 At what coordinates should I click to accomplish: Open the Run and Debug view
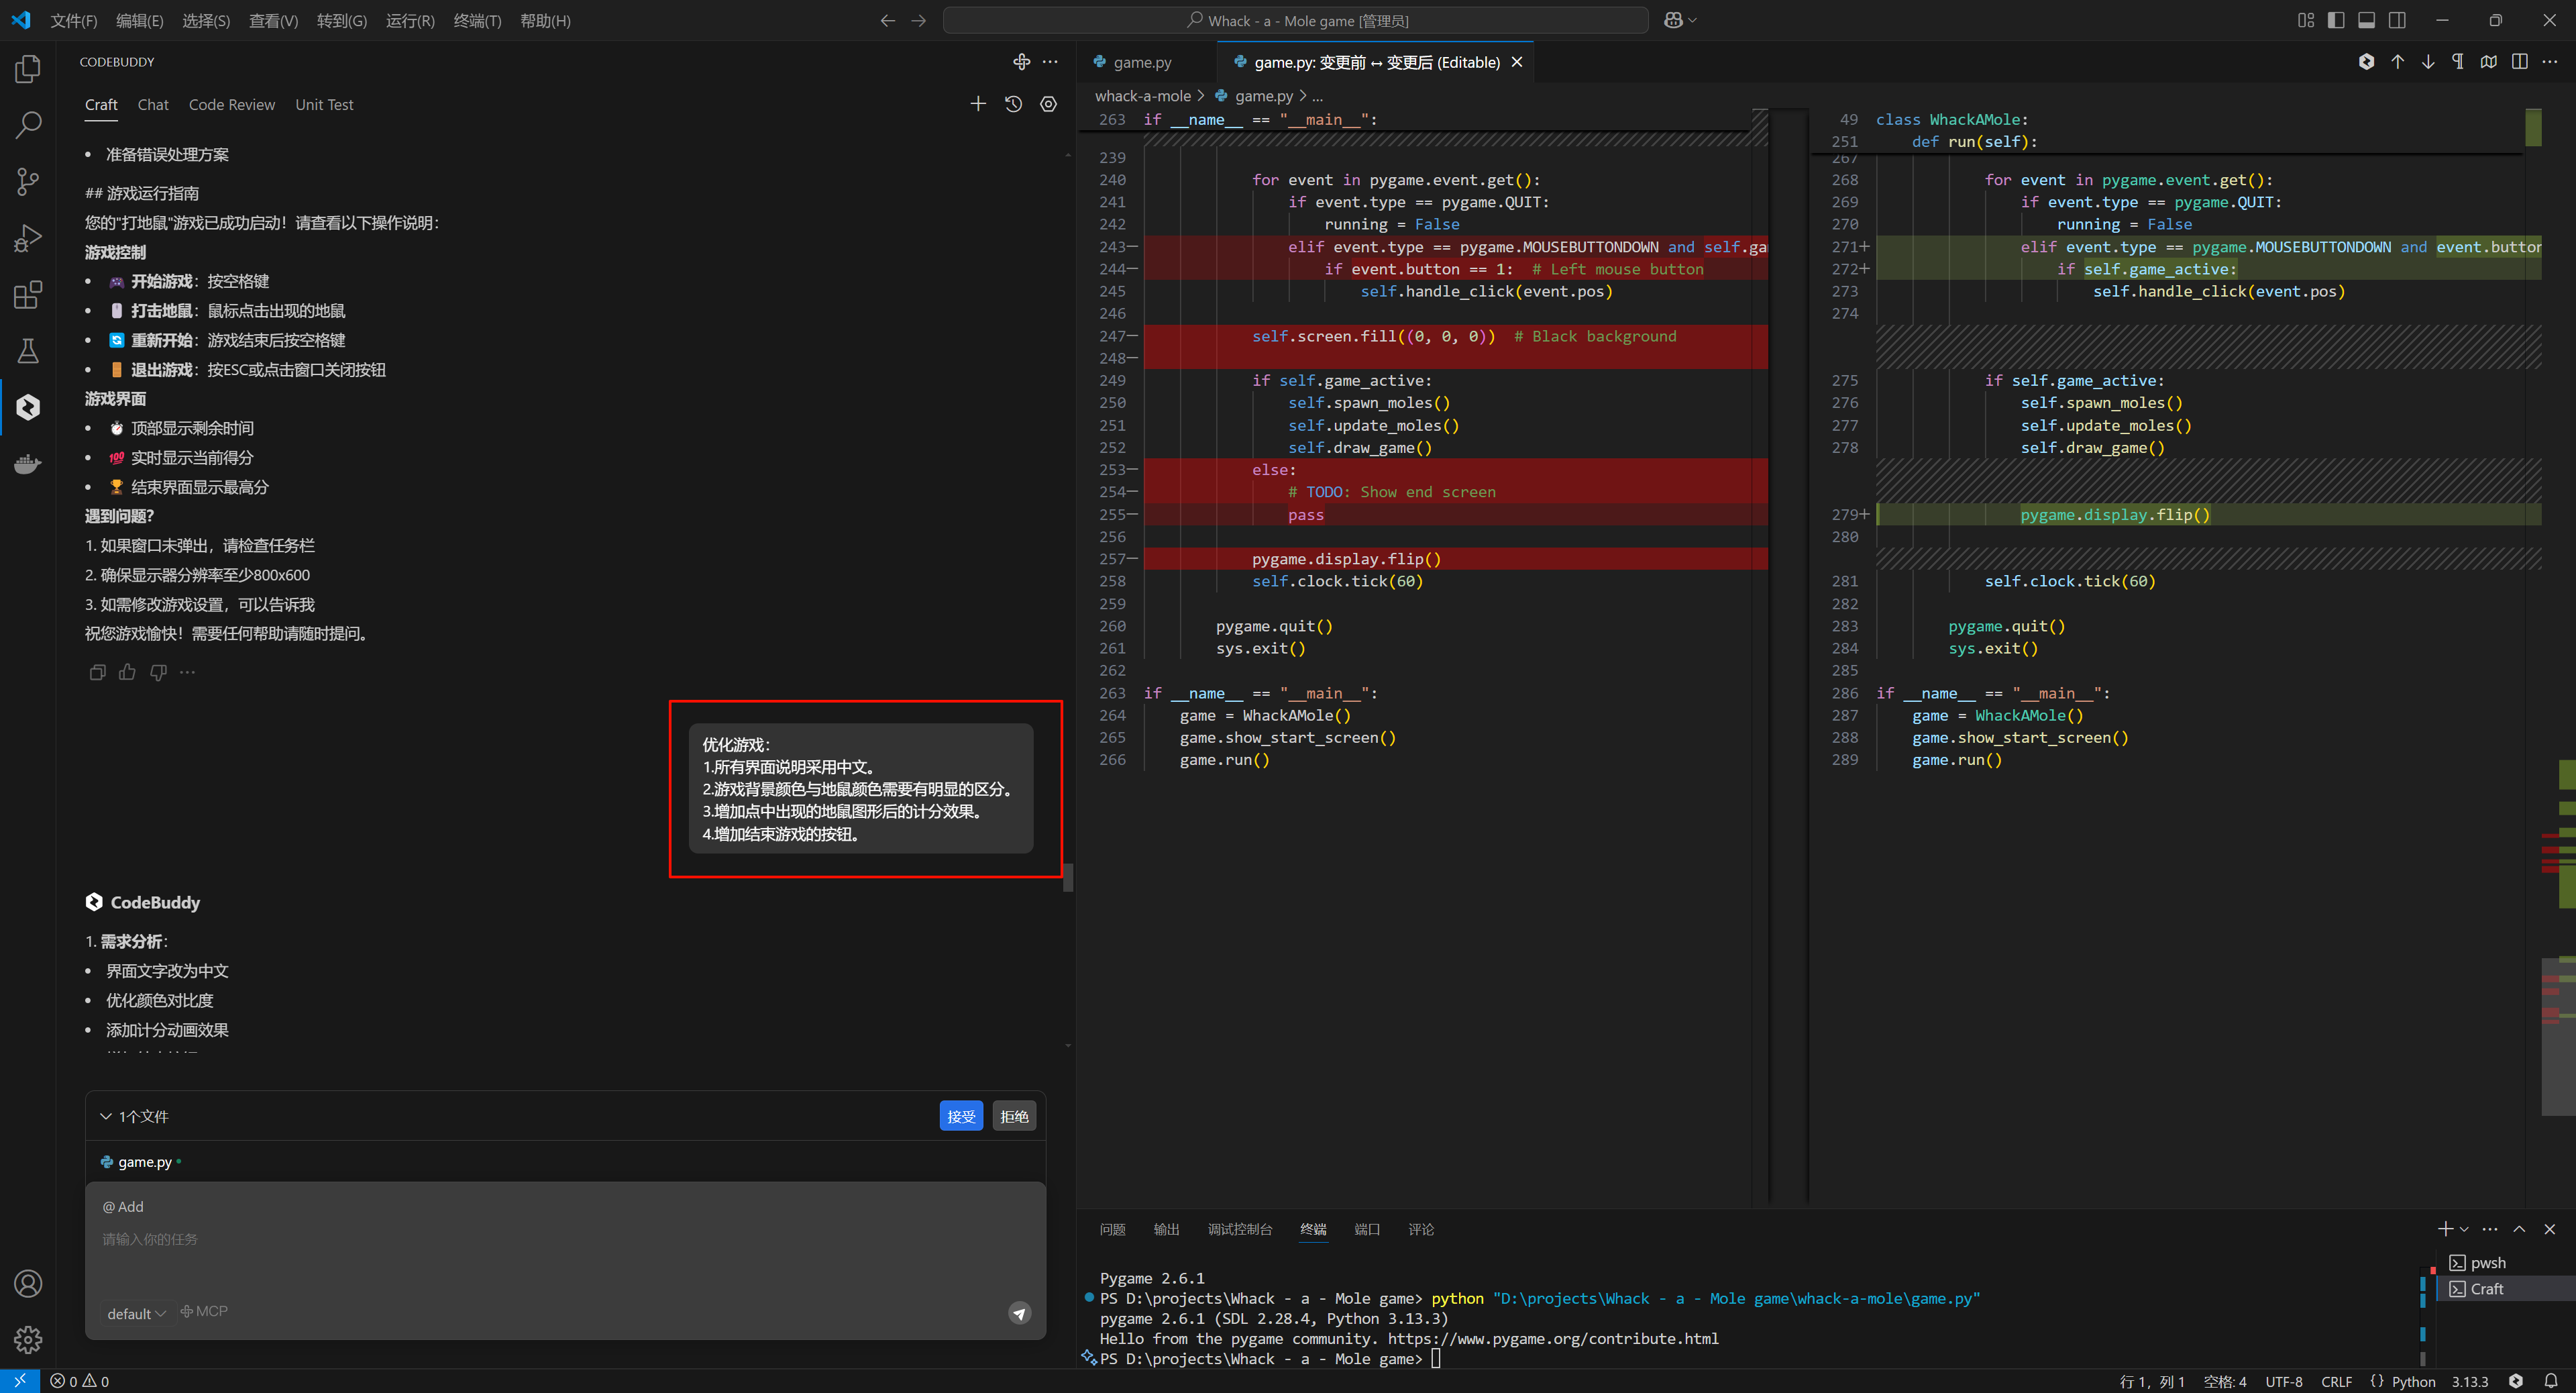pyautogui.click(x=28, y=238)
